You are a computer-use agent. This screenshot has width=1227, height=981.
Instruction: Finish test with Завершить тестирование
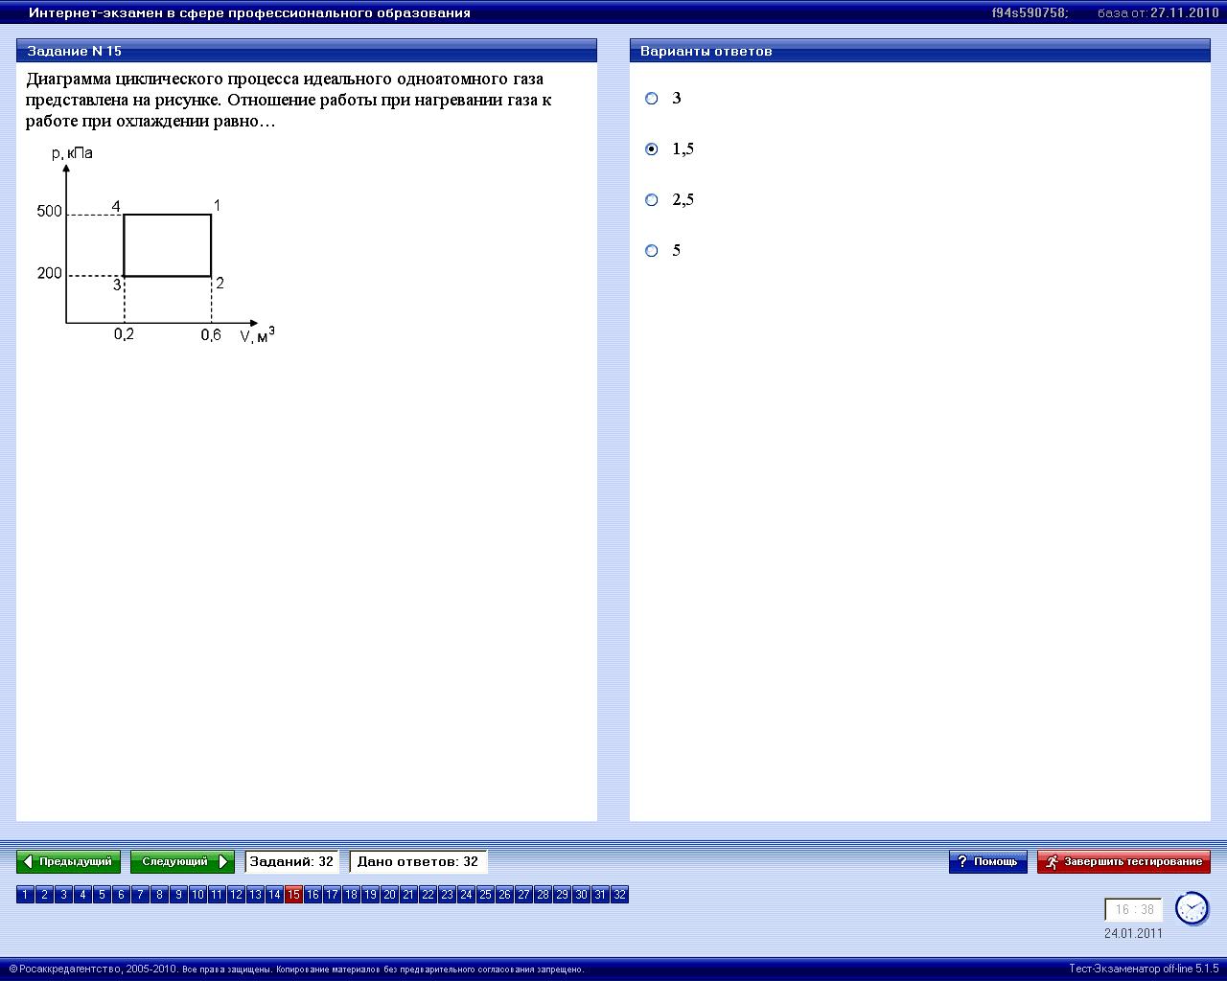pyautogui.click(x=1123, y=862)
